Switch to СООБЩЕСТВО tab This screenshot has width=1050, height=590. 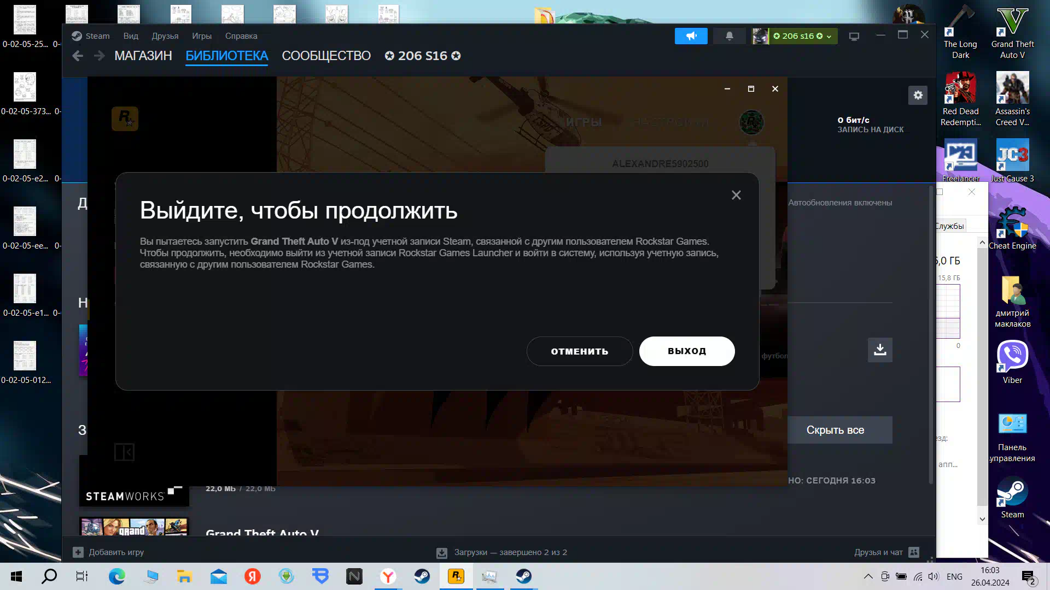coord(326,56)
